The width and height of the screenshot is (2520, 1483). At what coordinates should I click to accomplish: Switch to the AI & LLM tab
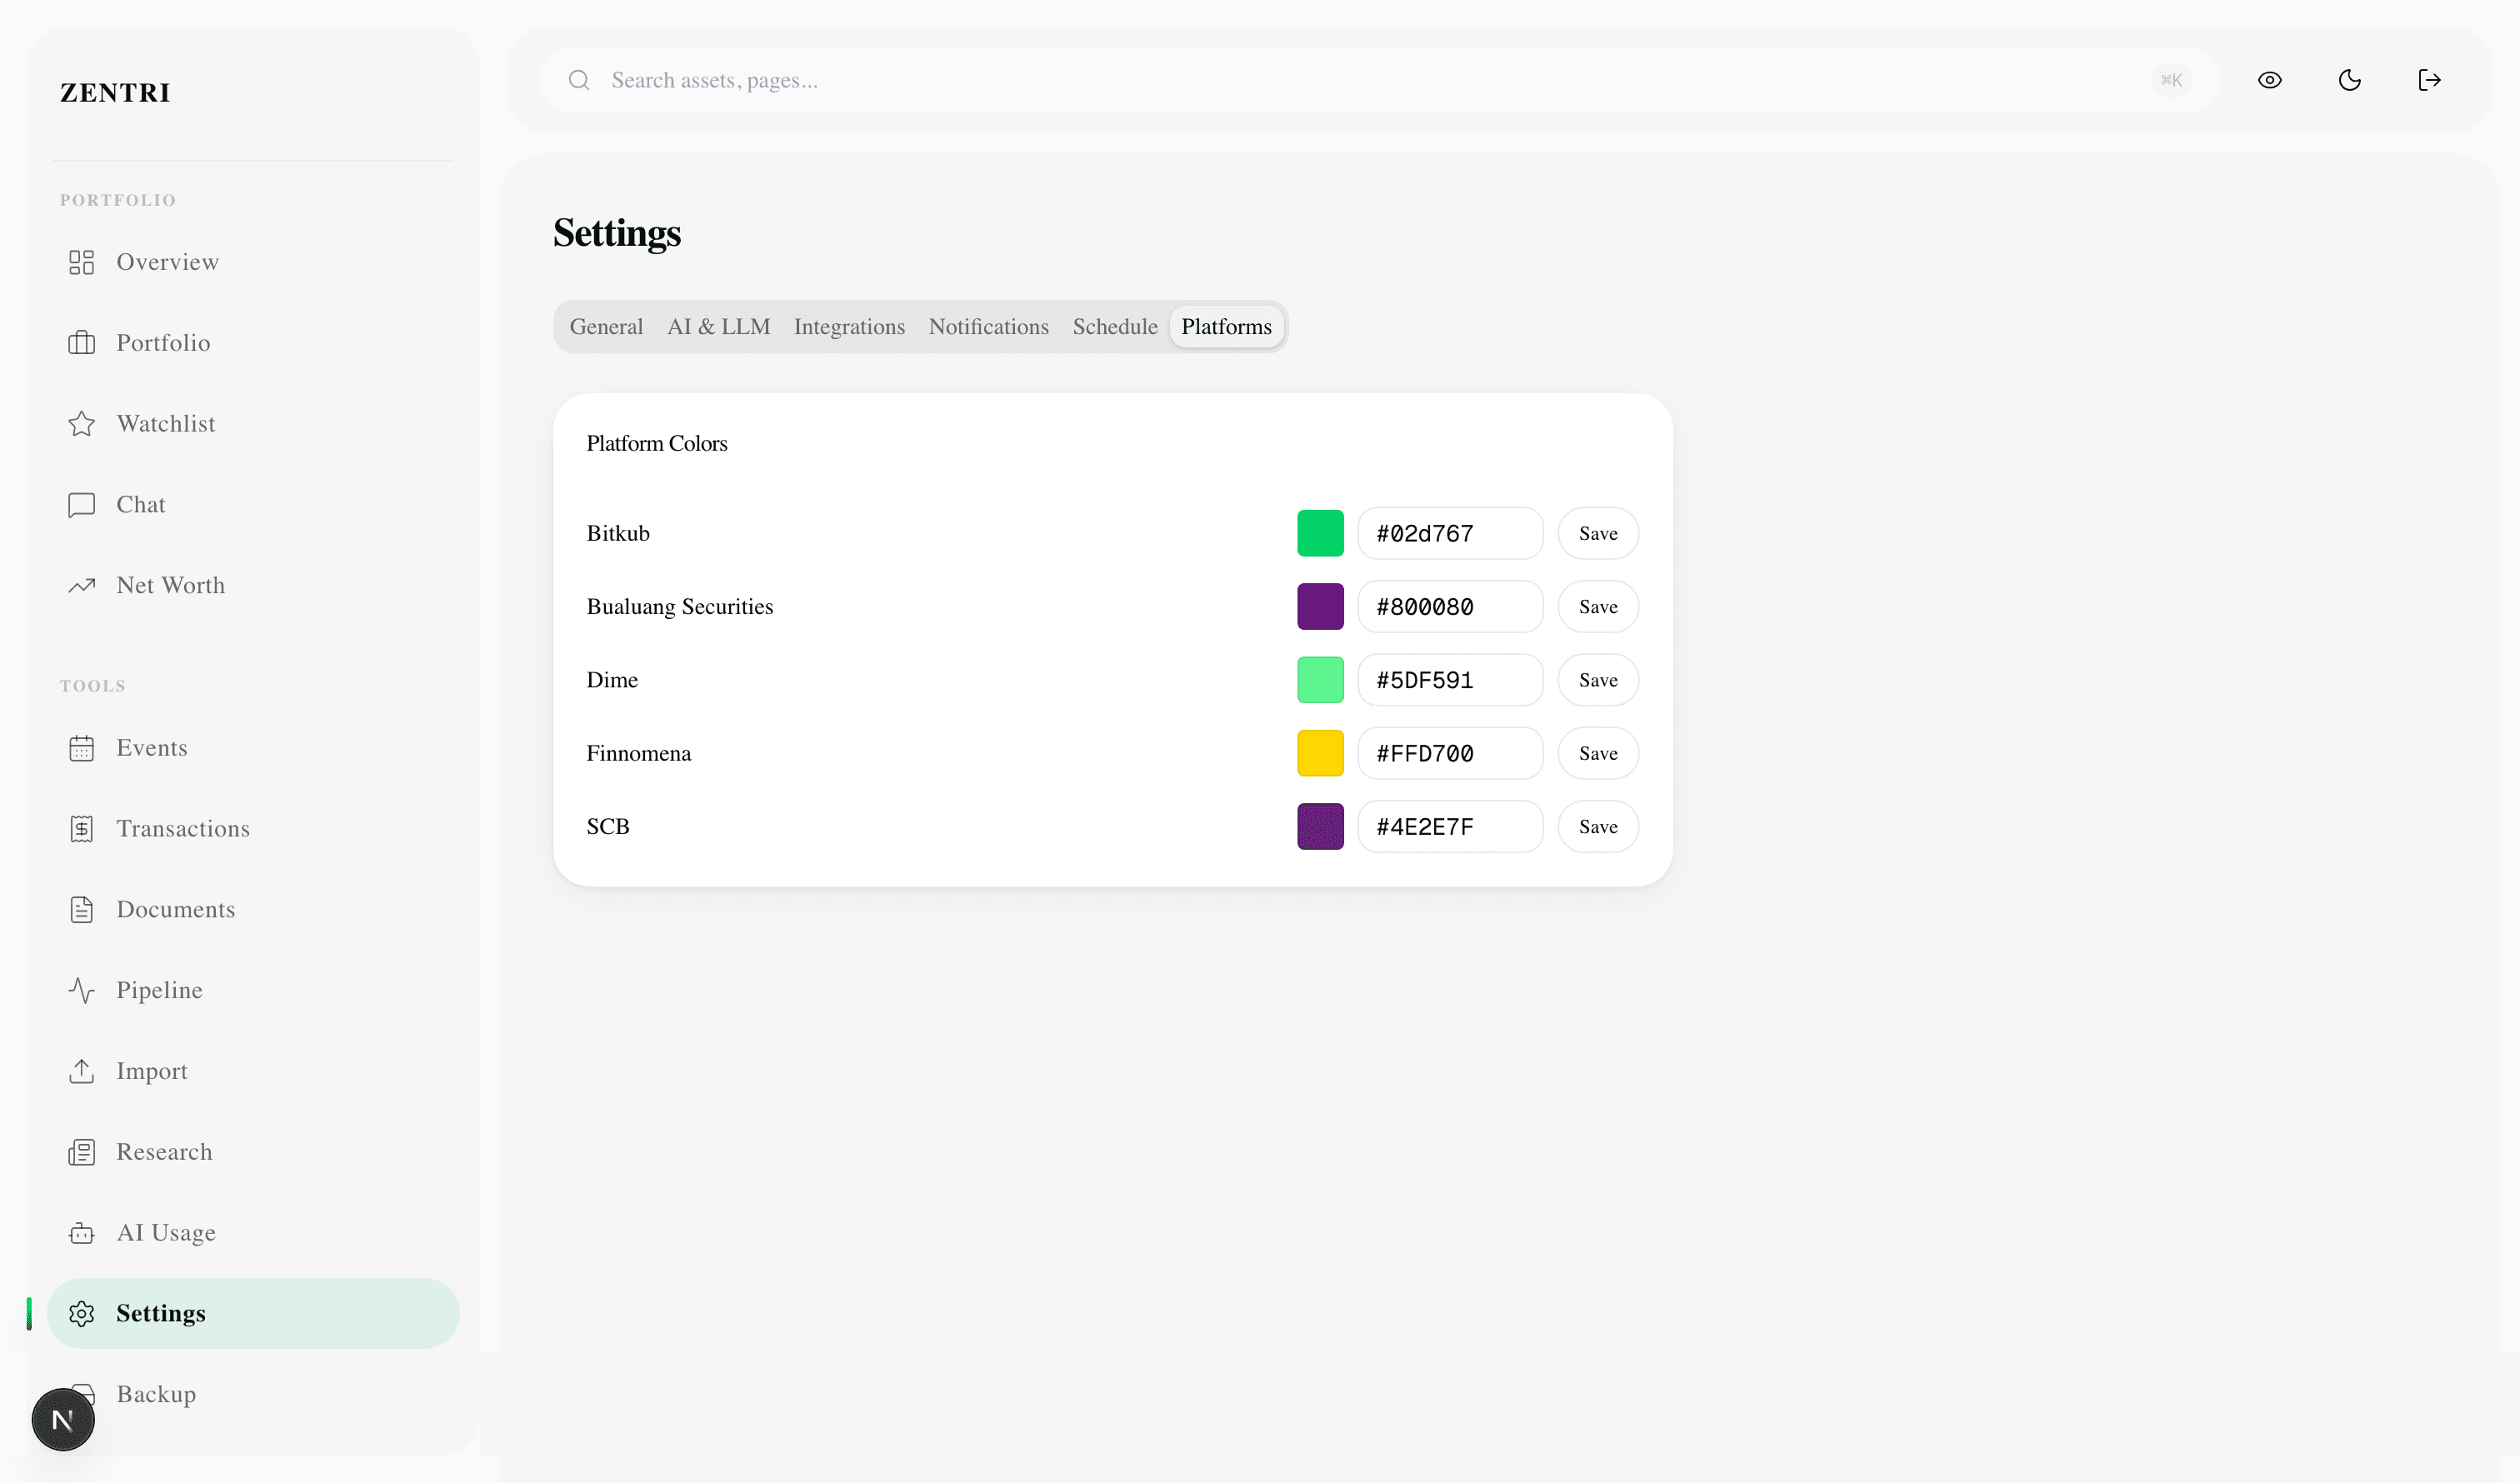point(718,327)
